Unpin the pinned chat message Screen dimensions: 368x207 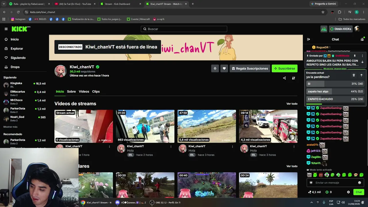pos(355,56)
